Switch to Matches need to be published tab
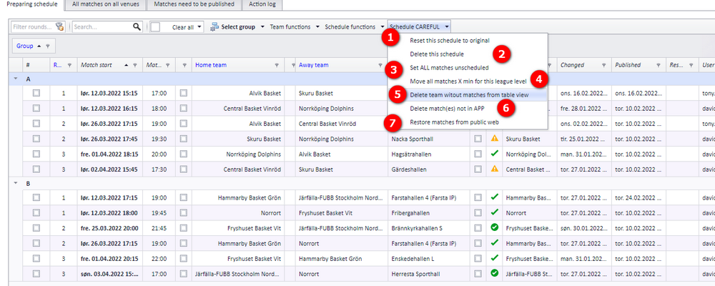This screenshot has height=286, width=715. [x=194, y=4]
